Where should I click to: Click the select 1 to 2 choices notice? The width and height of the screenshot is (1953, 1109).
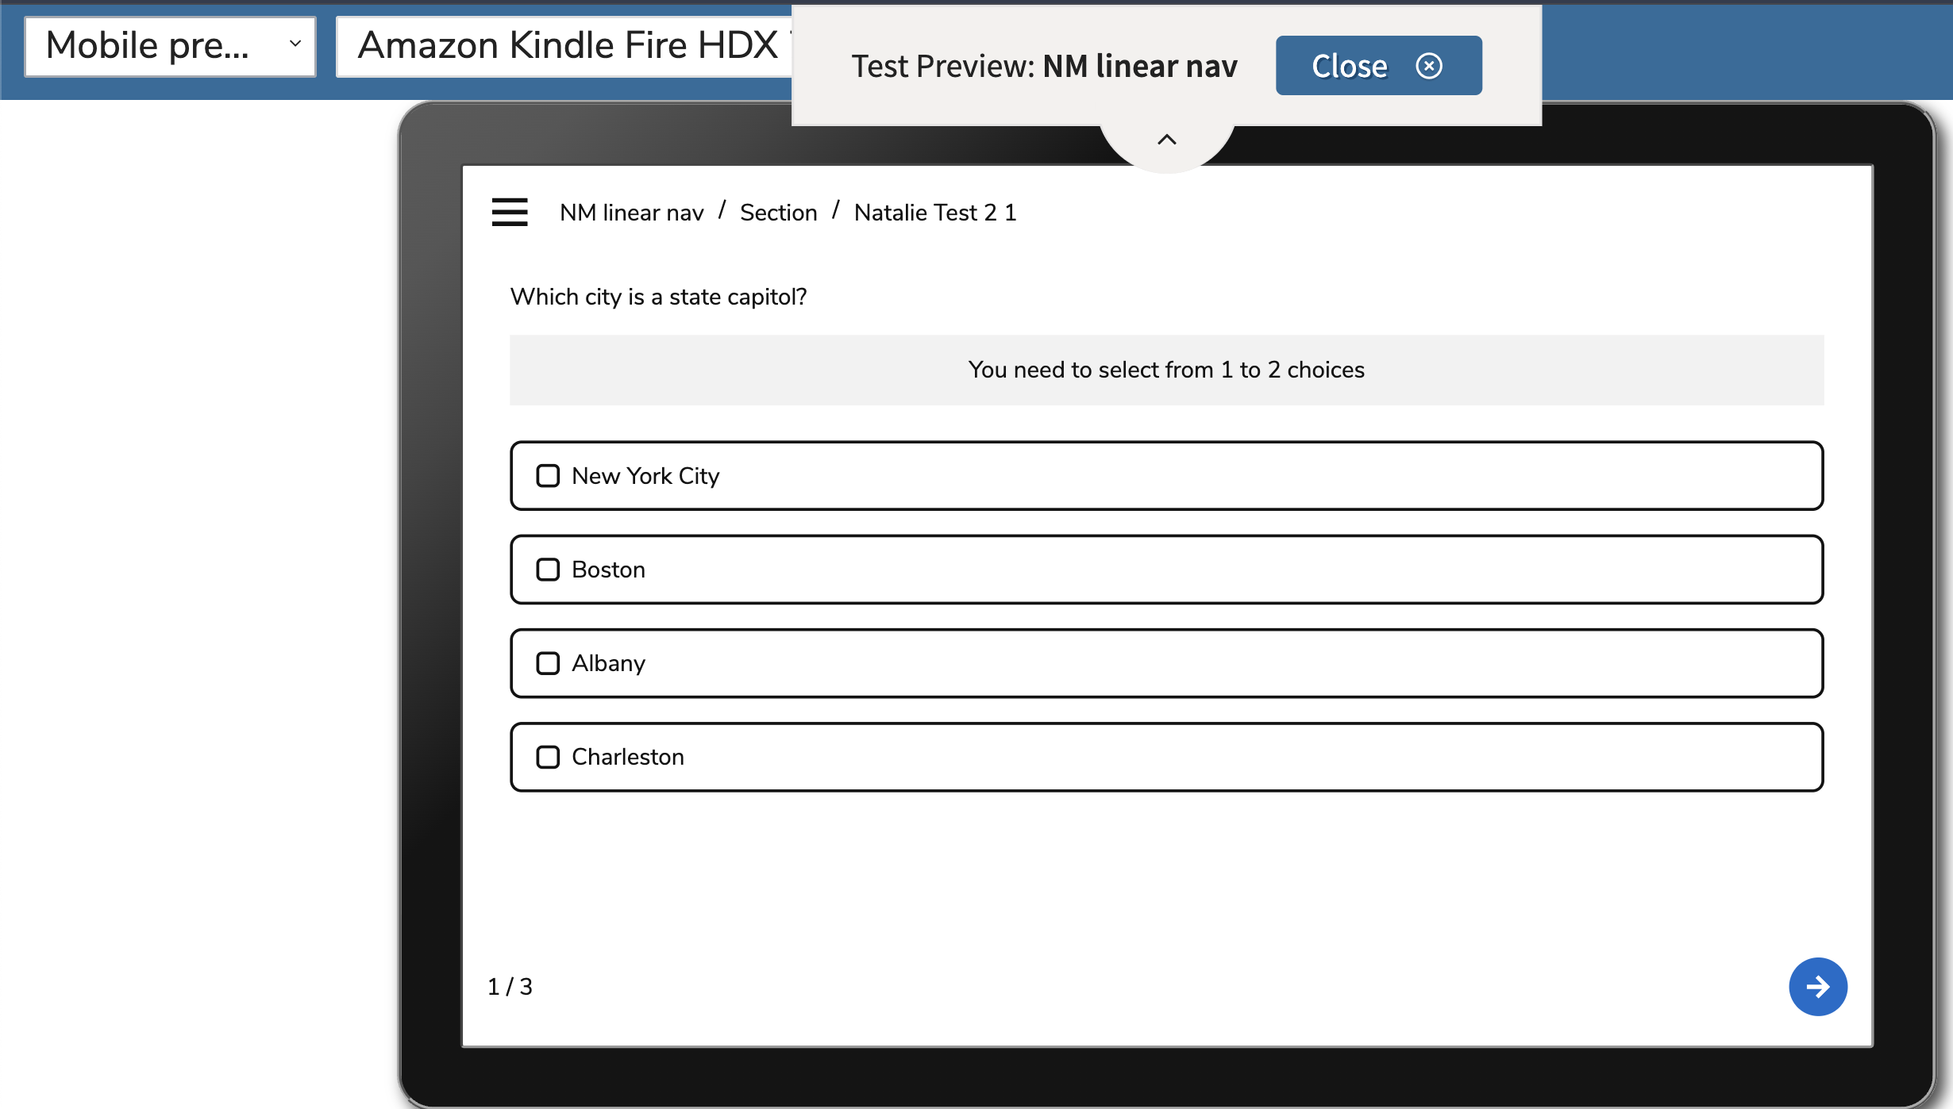(1165, 370)
